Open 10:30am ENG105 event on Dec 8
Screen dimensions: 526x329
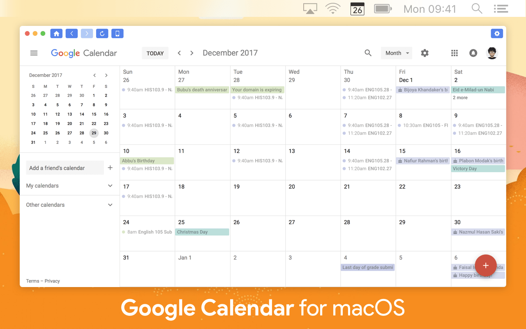(423, 125)
